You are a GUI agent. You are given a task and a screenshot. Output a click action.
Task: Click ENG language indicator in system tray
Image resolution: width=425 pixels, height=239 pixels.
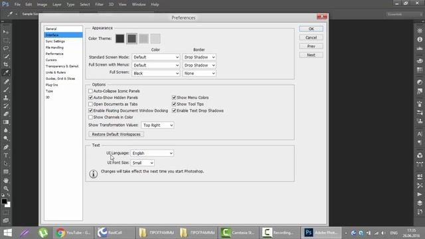coord(394,233)
